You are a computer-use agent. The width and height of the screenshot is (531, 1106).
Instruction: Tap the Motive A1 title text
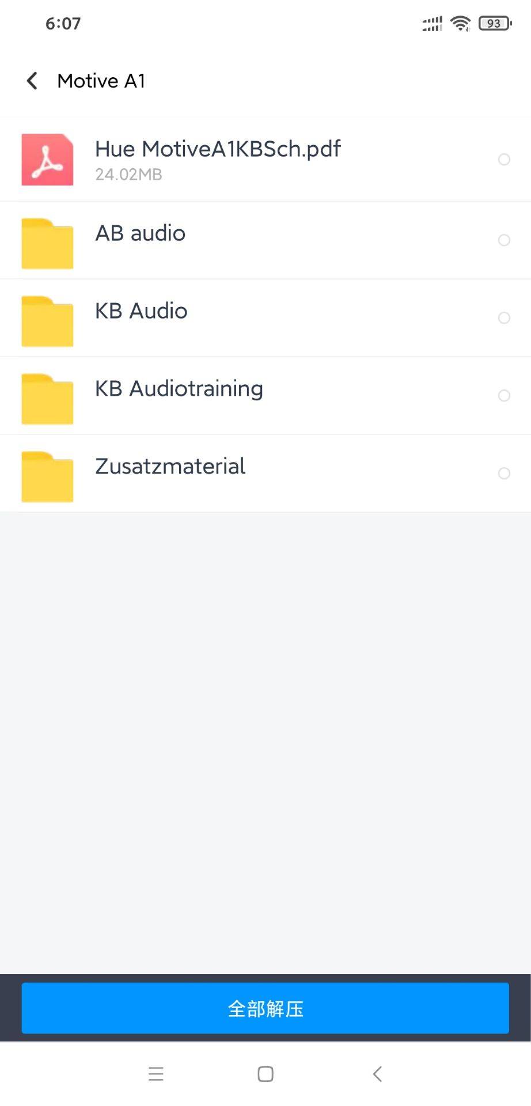click(101, 81)
